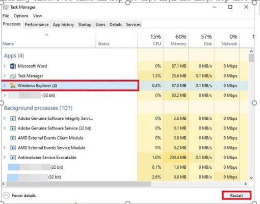
Task: Click the Fewer details label
Action: click(x=24, y=195)
